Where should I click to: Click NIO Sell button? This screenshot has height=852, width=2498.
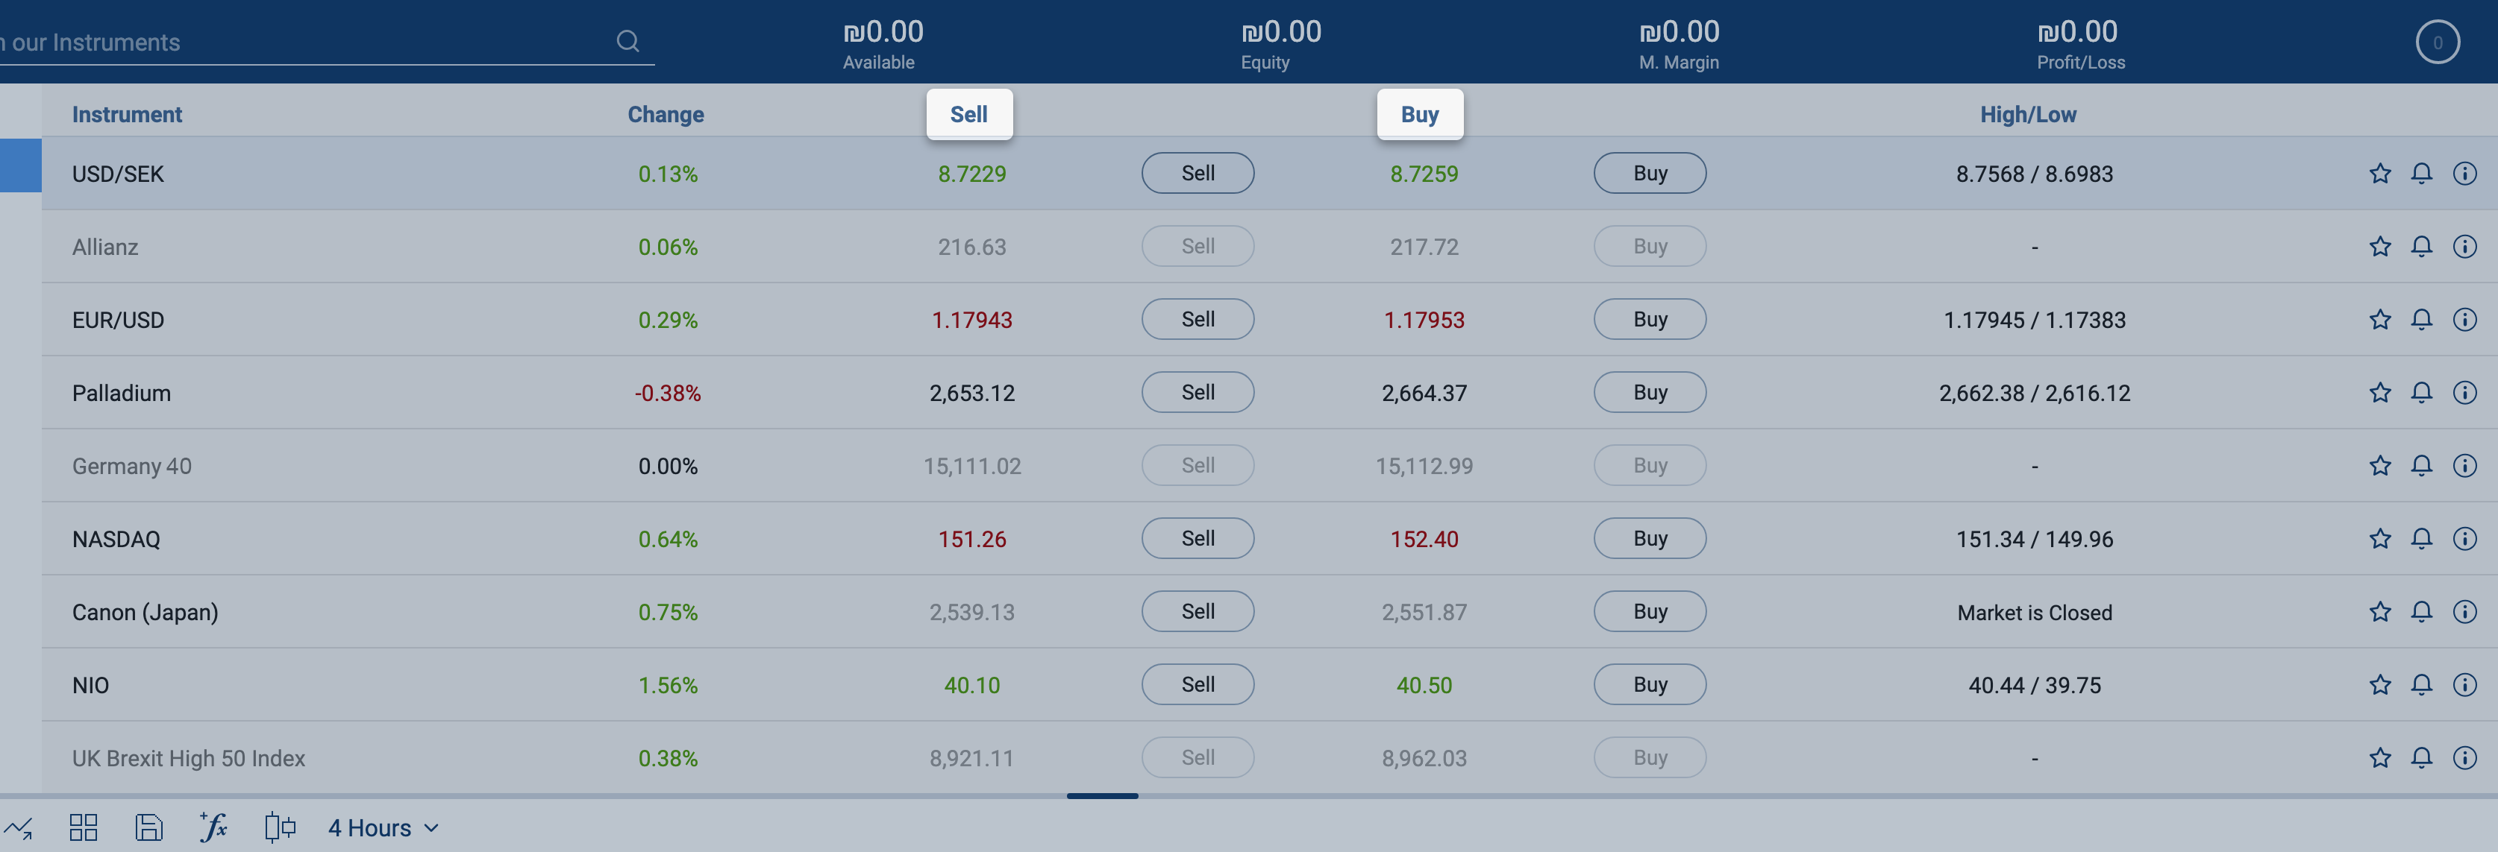(x=1198, y=684)
